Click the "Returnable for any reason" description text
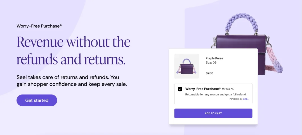 click(216, 94)
